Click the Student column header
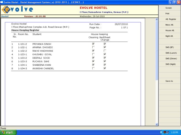Viewport: 181px width, 135px height. 37,34
